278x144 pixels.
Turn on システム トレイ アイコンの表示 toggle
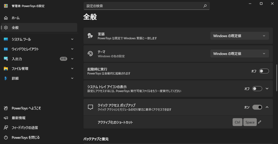click(x=257, y=89)
